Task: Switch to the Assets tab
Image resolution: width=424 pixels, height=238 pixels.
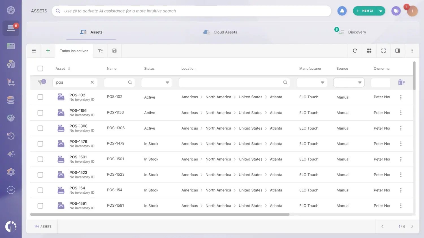Action: 91,32
